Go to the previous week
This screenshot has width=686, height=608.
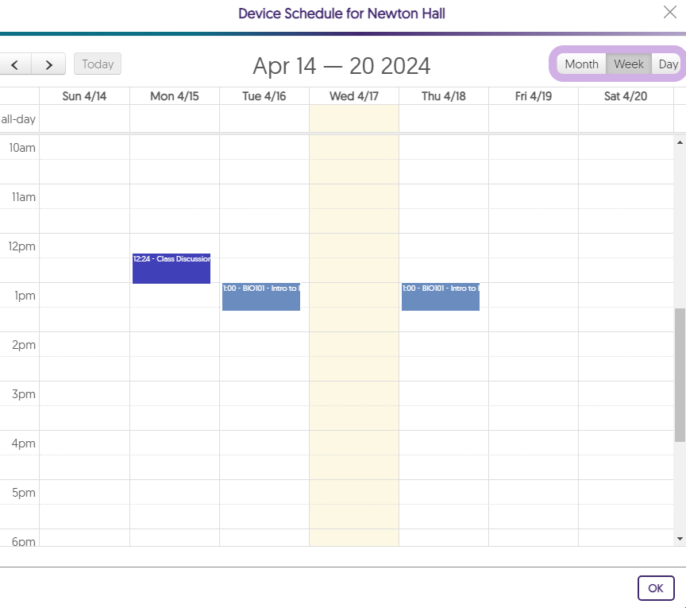coord(15,64)
